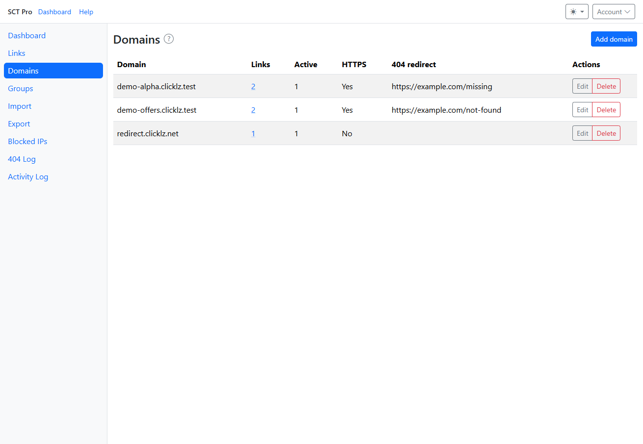Click the Add domain button
The image size is (643, 444).
[x=614, y=39]
